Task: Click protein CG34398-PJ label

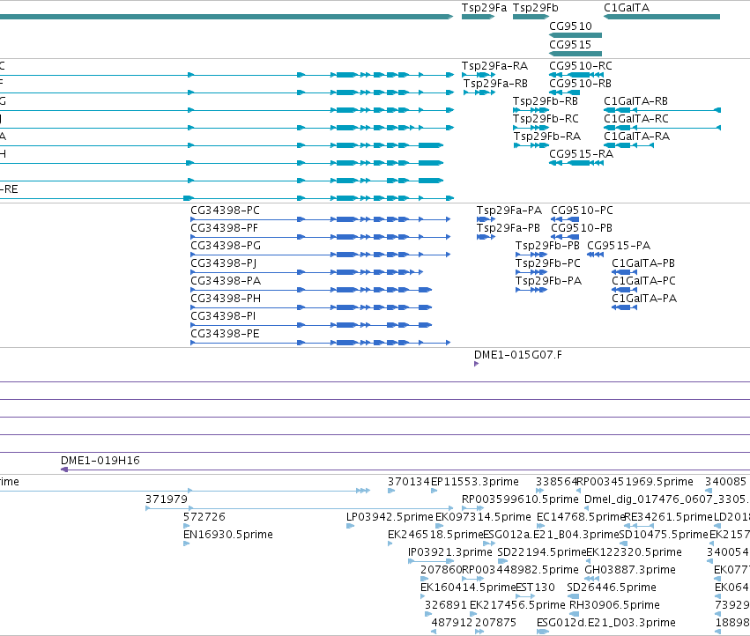Action: click(223, 263)
